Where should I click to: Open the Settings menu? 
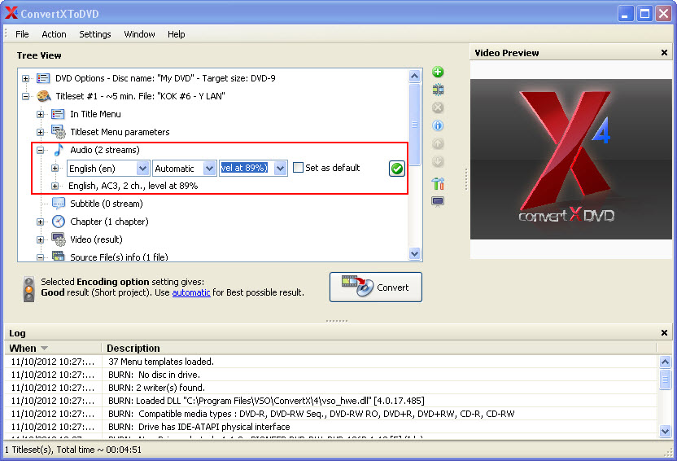click(x=95, y=34)
